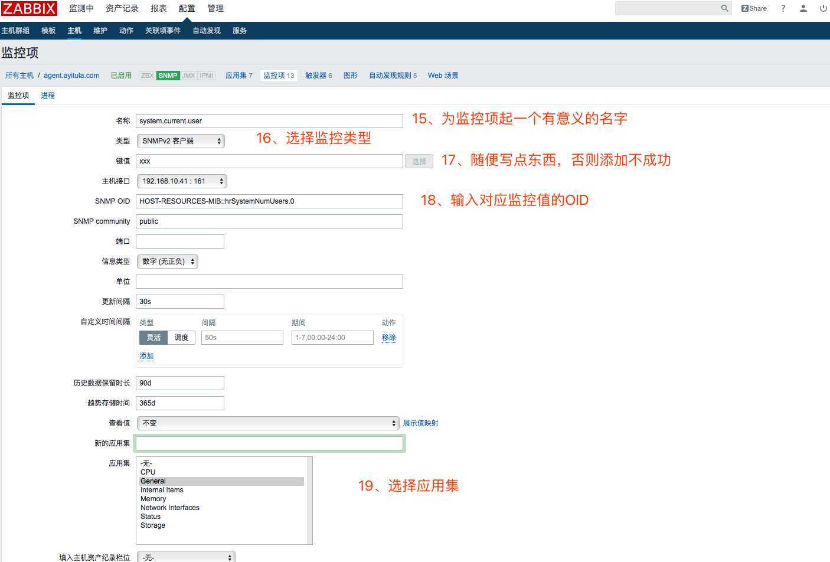Click the 已启用 status link
Image resolution: width=830 pixels, height=562 pixels.
click(121, 76)
